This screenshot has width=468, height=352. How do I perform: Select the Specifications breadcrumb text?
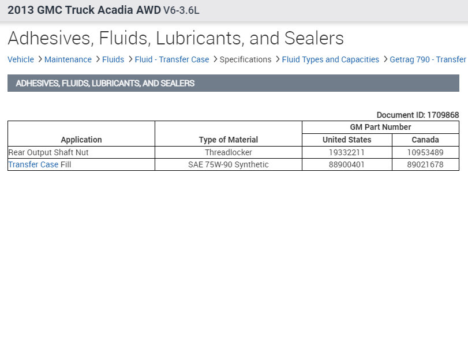tap(245, 59)
